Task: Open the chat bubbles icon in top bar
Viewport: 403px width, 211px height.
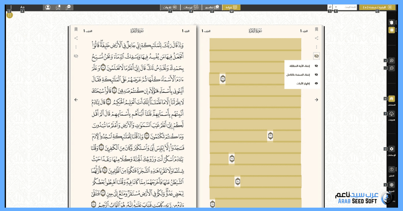Action: coord(69,7)
